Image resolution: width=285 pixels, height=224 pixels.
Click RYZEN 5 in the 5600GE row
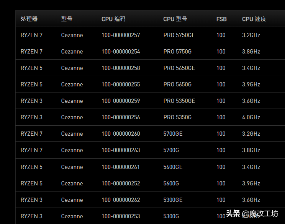coord(31,167)
